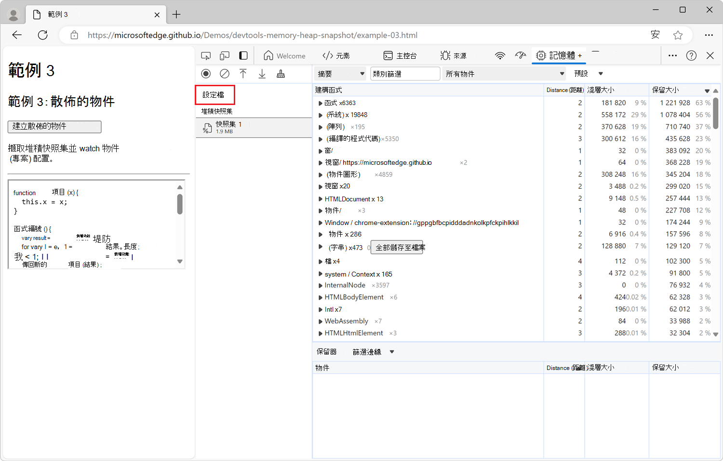Select the system / Context x 165 row
723x461 pixels.
512,274
